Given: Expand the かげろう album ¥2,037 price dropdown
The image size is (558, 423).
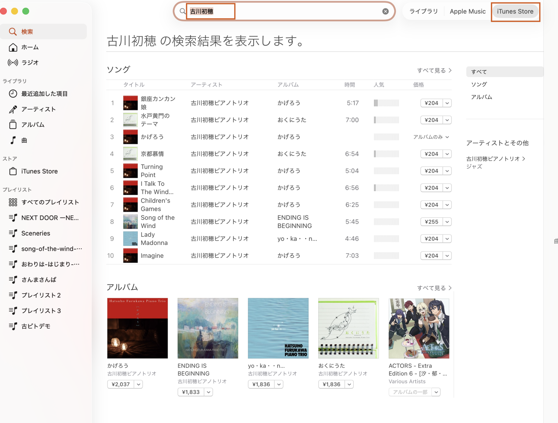Looking at the screenshot, I should [138, 384].
